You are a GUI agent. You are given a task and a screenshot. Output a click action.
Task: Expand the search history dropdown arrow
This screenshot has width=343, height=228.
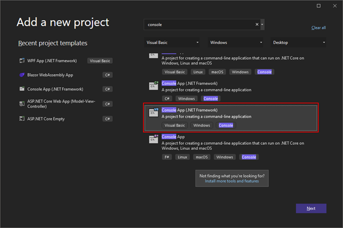(x=262, y=25)
